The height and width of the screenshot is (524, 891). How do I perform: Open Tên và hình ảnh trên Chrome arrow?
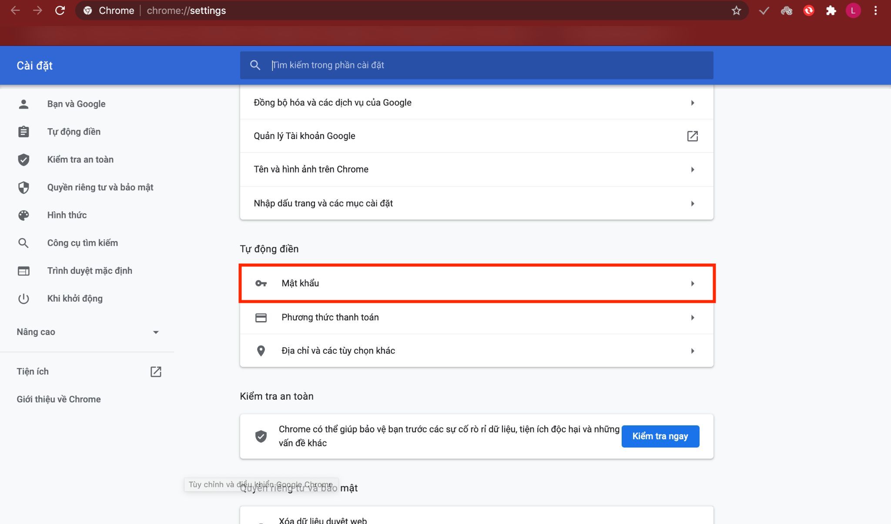point(692,169)
